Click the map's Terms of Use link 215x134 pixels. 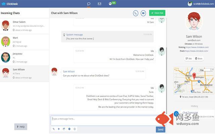pos(207,92)
